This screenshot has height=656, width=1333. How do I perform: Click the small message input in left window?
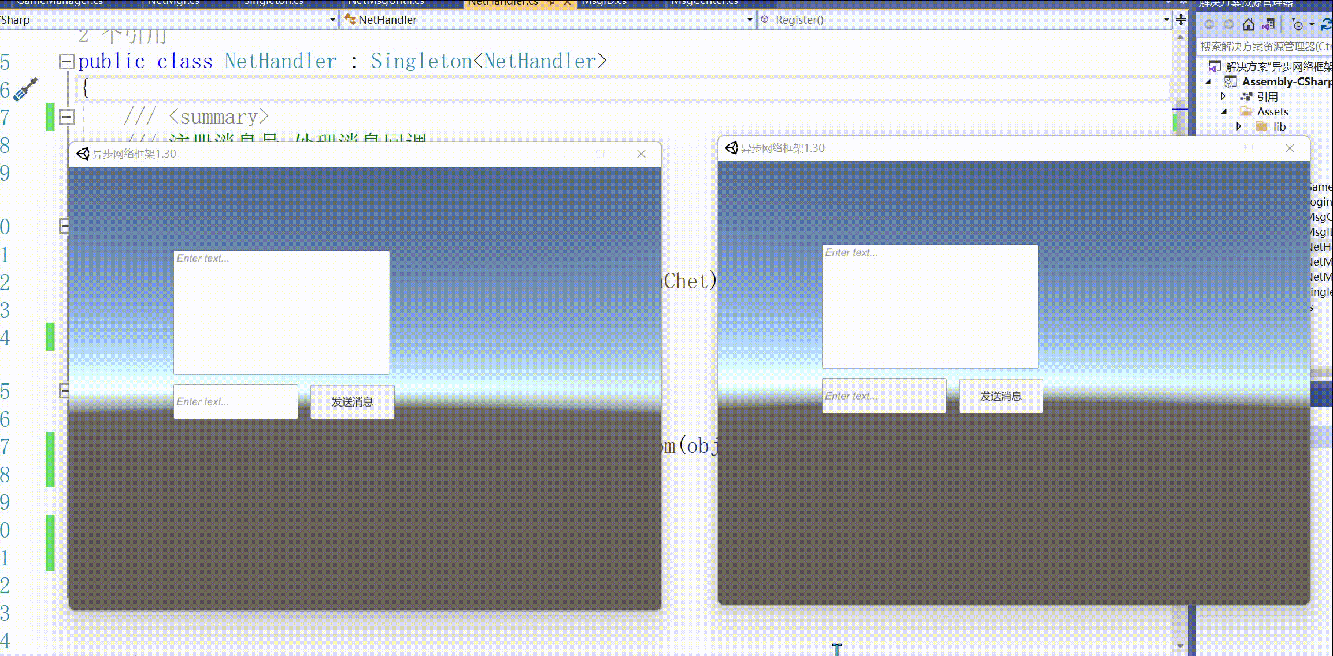point(235,401)
